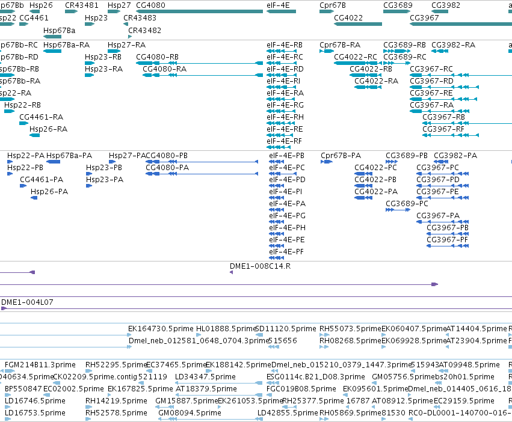Click the Cpr67B gene label

tap(333, 5)
